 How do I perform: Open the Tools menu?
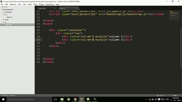click(x=35, y=5)
